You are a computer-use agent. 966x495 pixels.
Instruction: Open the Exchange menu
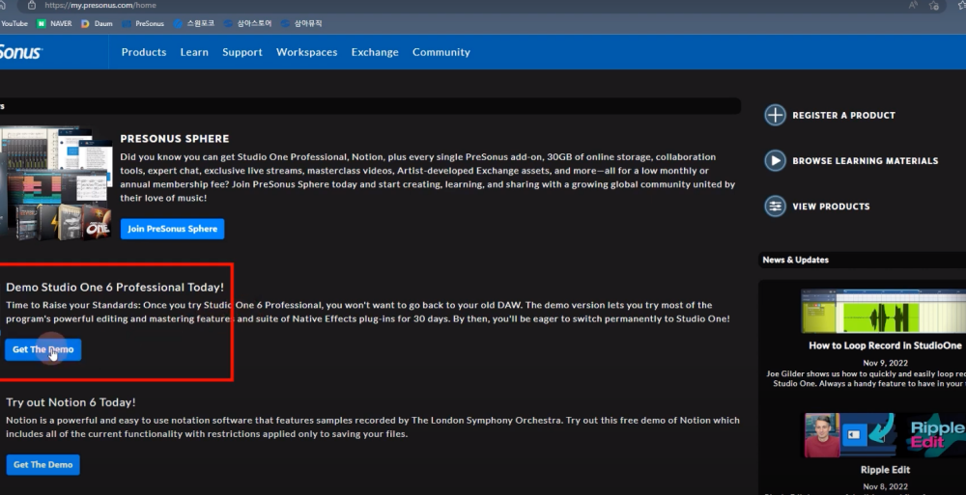pyautogui.click(x=375, y=52)
